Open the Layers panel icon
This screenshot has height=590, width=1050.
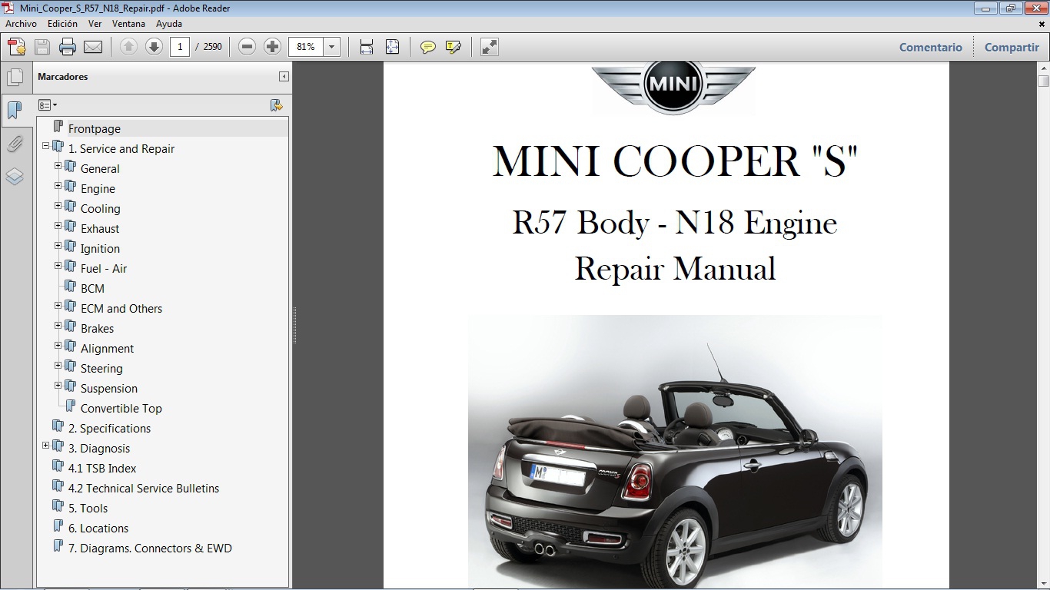pyautogui.click(x=16, y=176)
